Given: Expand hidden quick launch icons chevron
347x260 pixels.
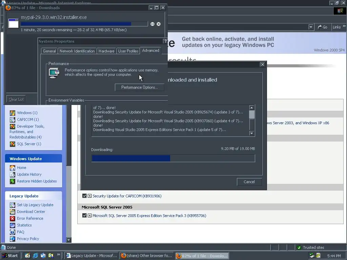Looking at the screenshot, I should pos(58,255).
